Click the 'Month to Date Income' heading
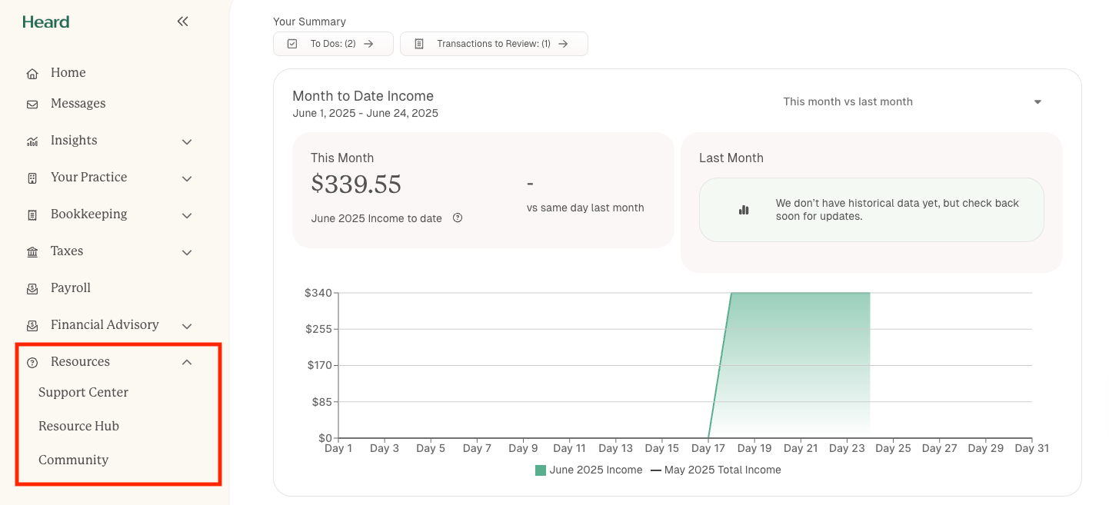Screen dimensions: 1109x505 363,96
